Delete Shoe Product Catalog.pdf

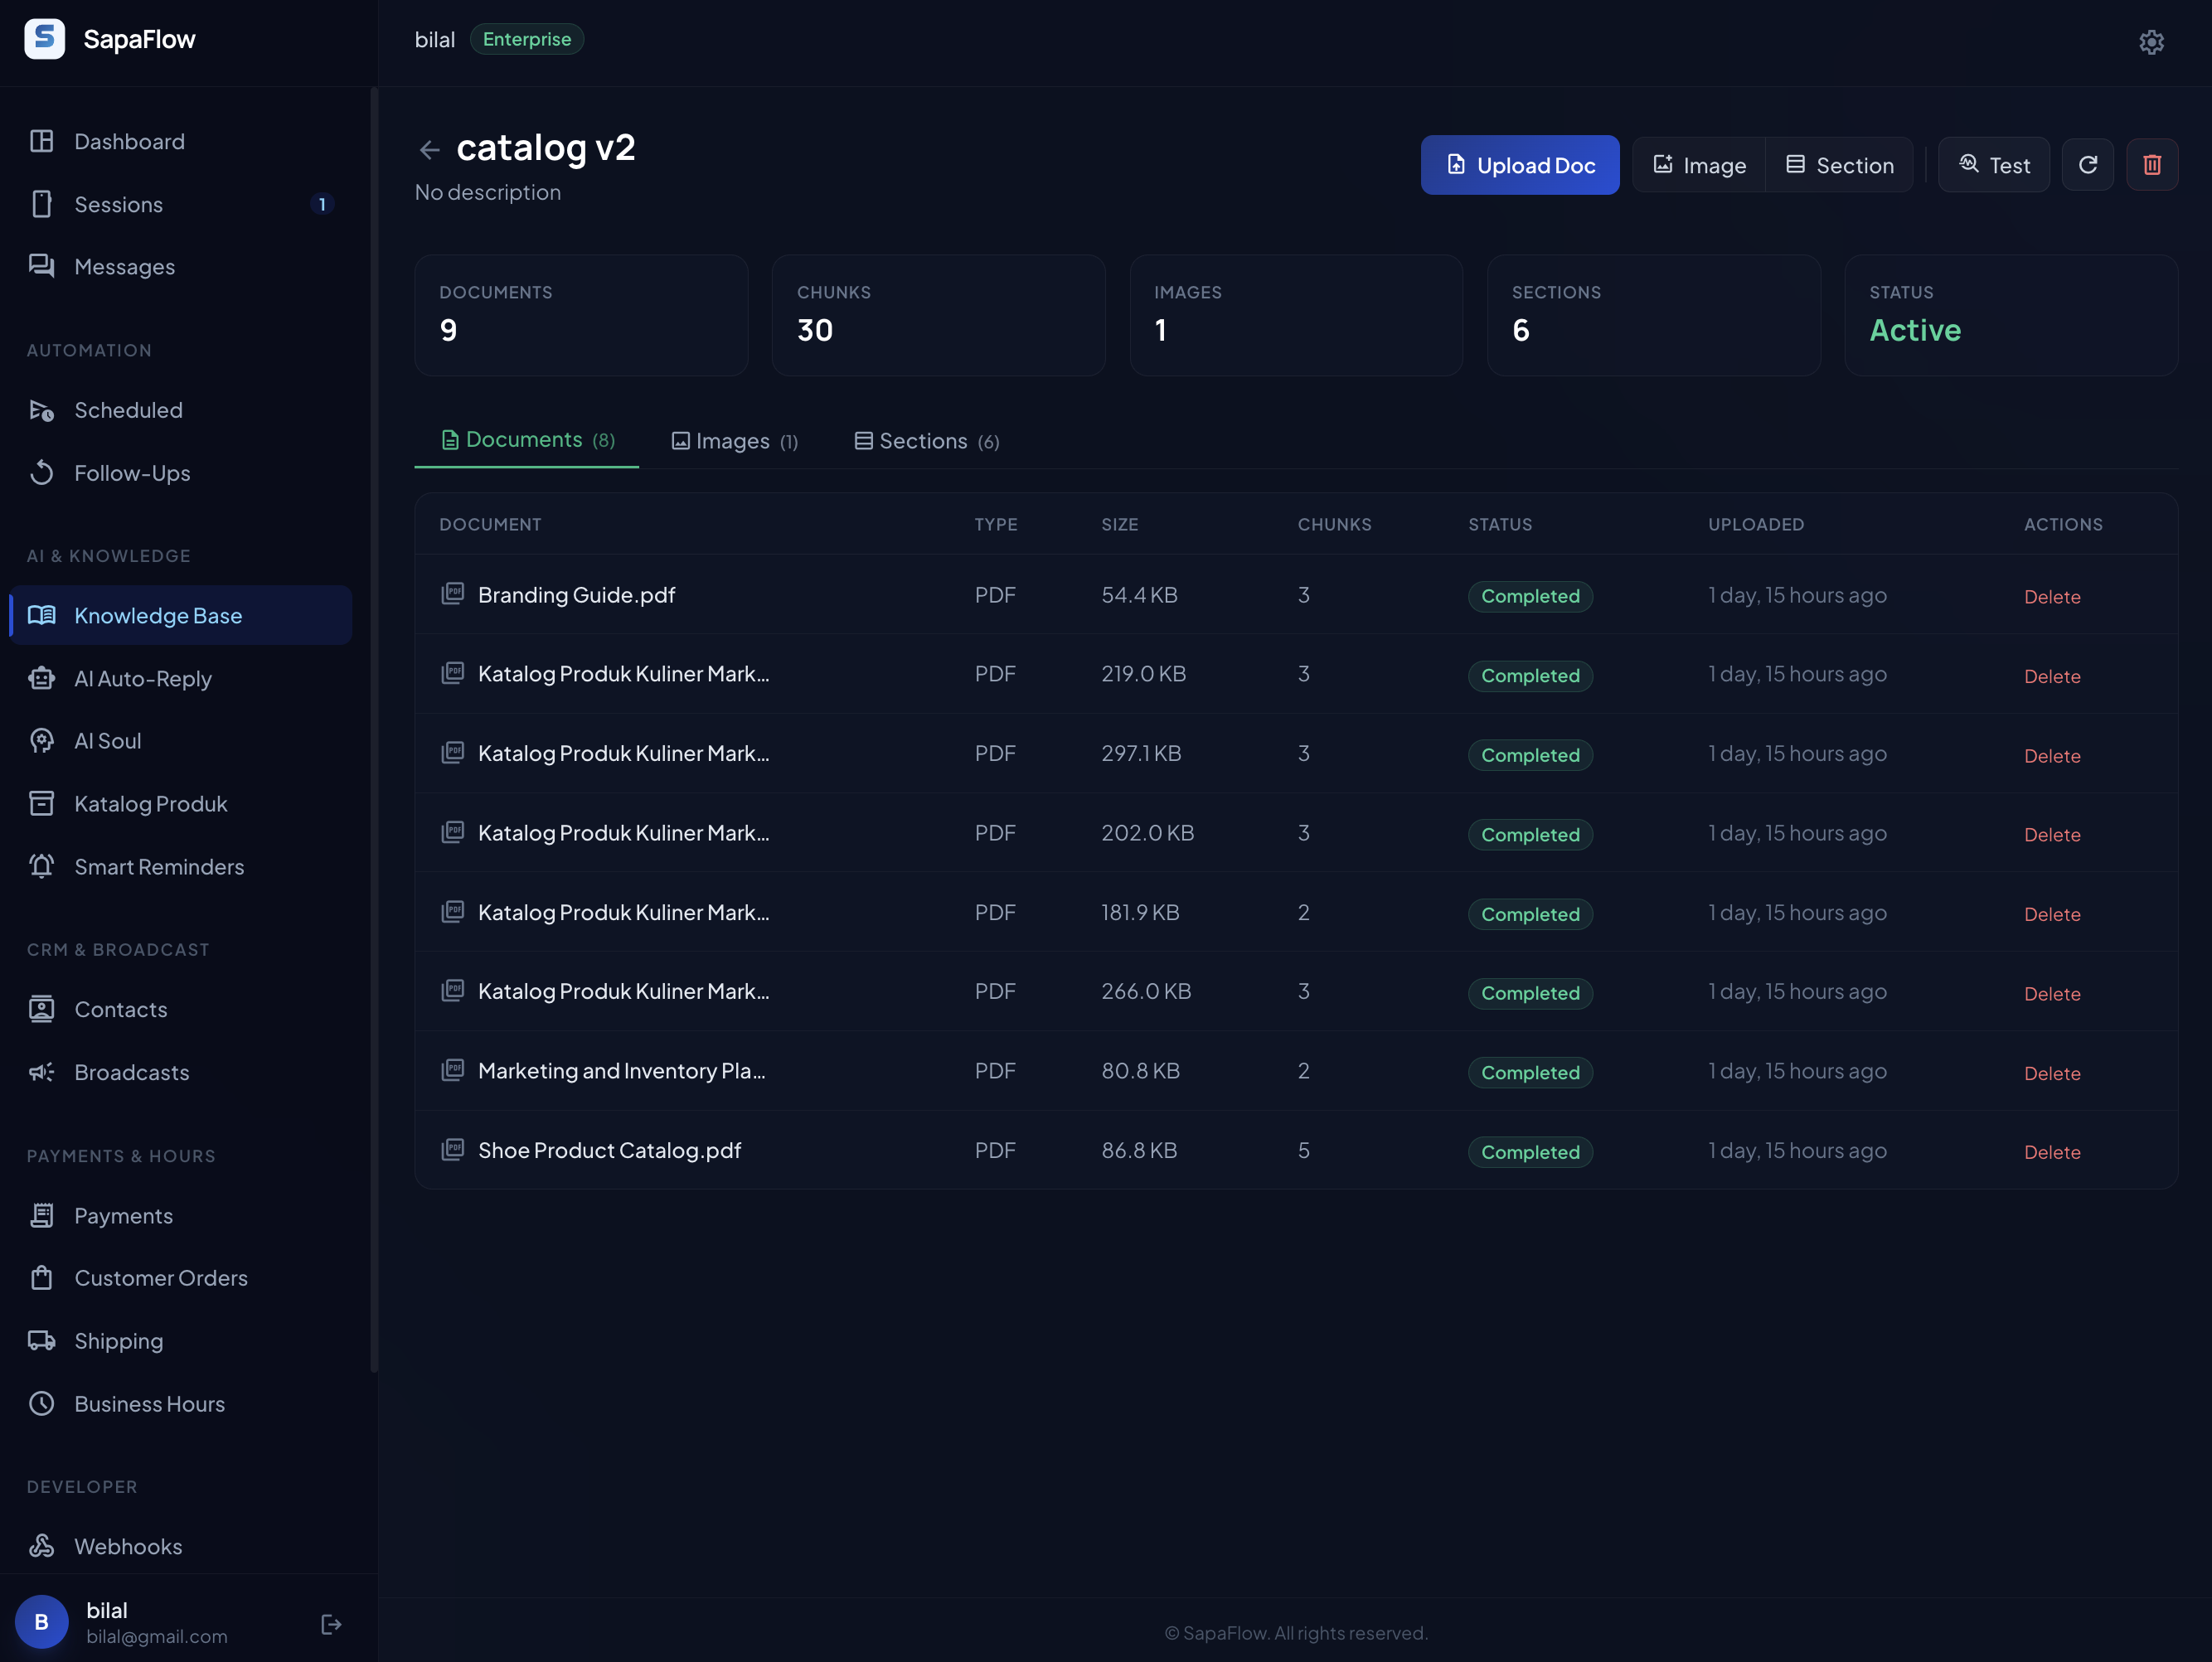click(x=2051, y=1152)
